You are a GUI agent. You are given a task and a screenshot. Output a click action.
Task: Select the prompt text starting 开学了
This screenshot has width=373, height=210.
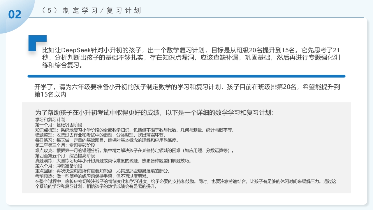coord(186,90)
